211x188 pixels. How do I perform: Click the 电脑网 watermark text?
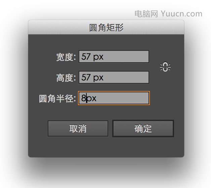(146, 14)
